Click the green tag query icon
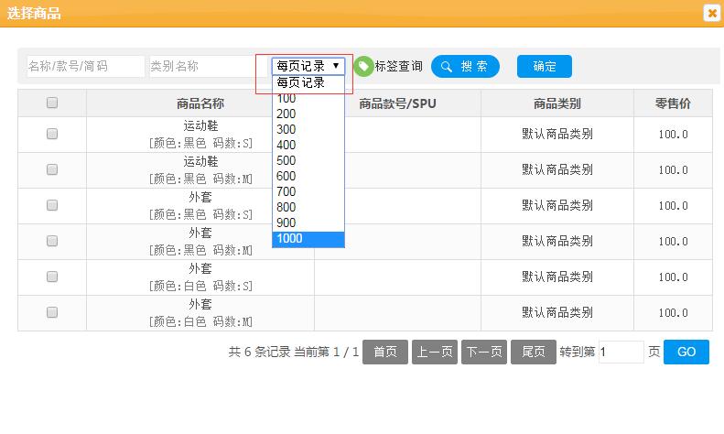Viewport: 724px width, 434px height. (364, 67)
